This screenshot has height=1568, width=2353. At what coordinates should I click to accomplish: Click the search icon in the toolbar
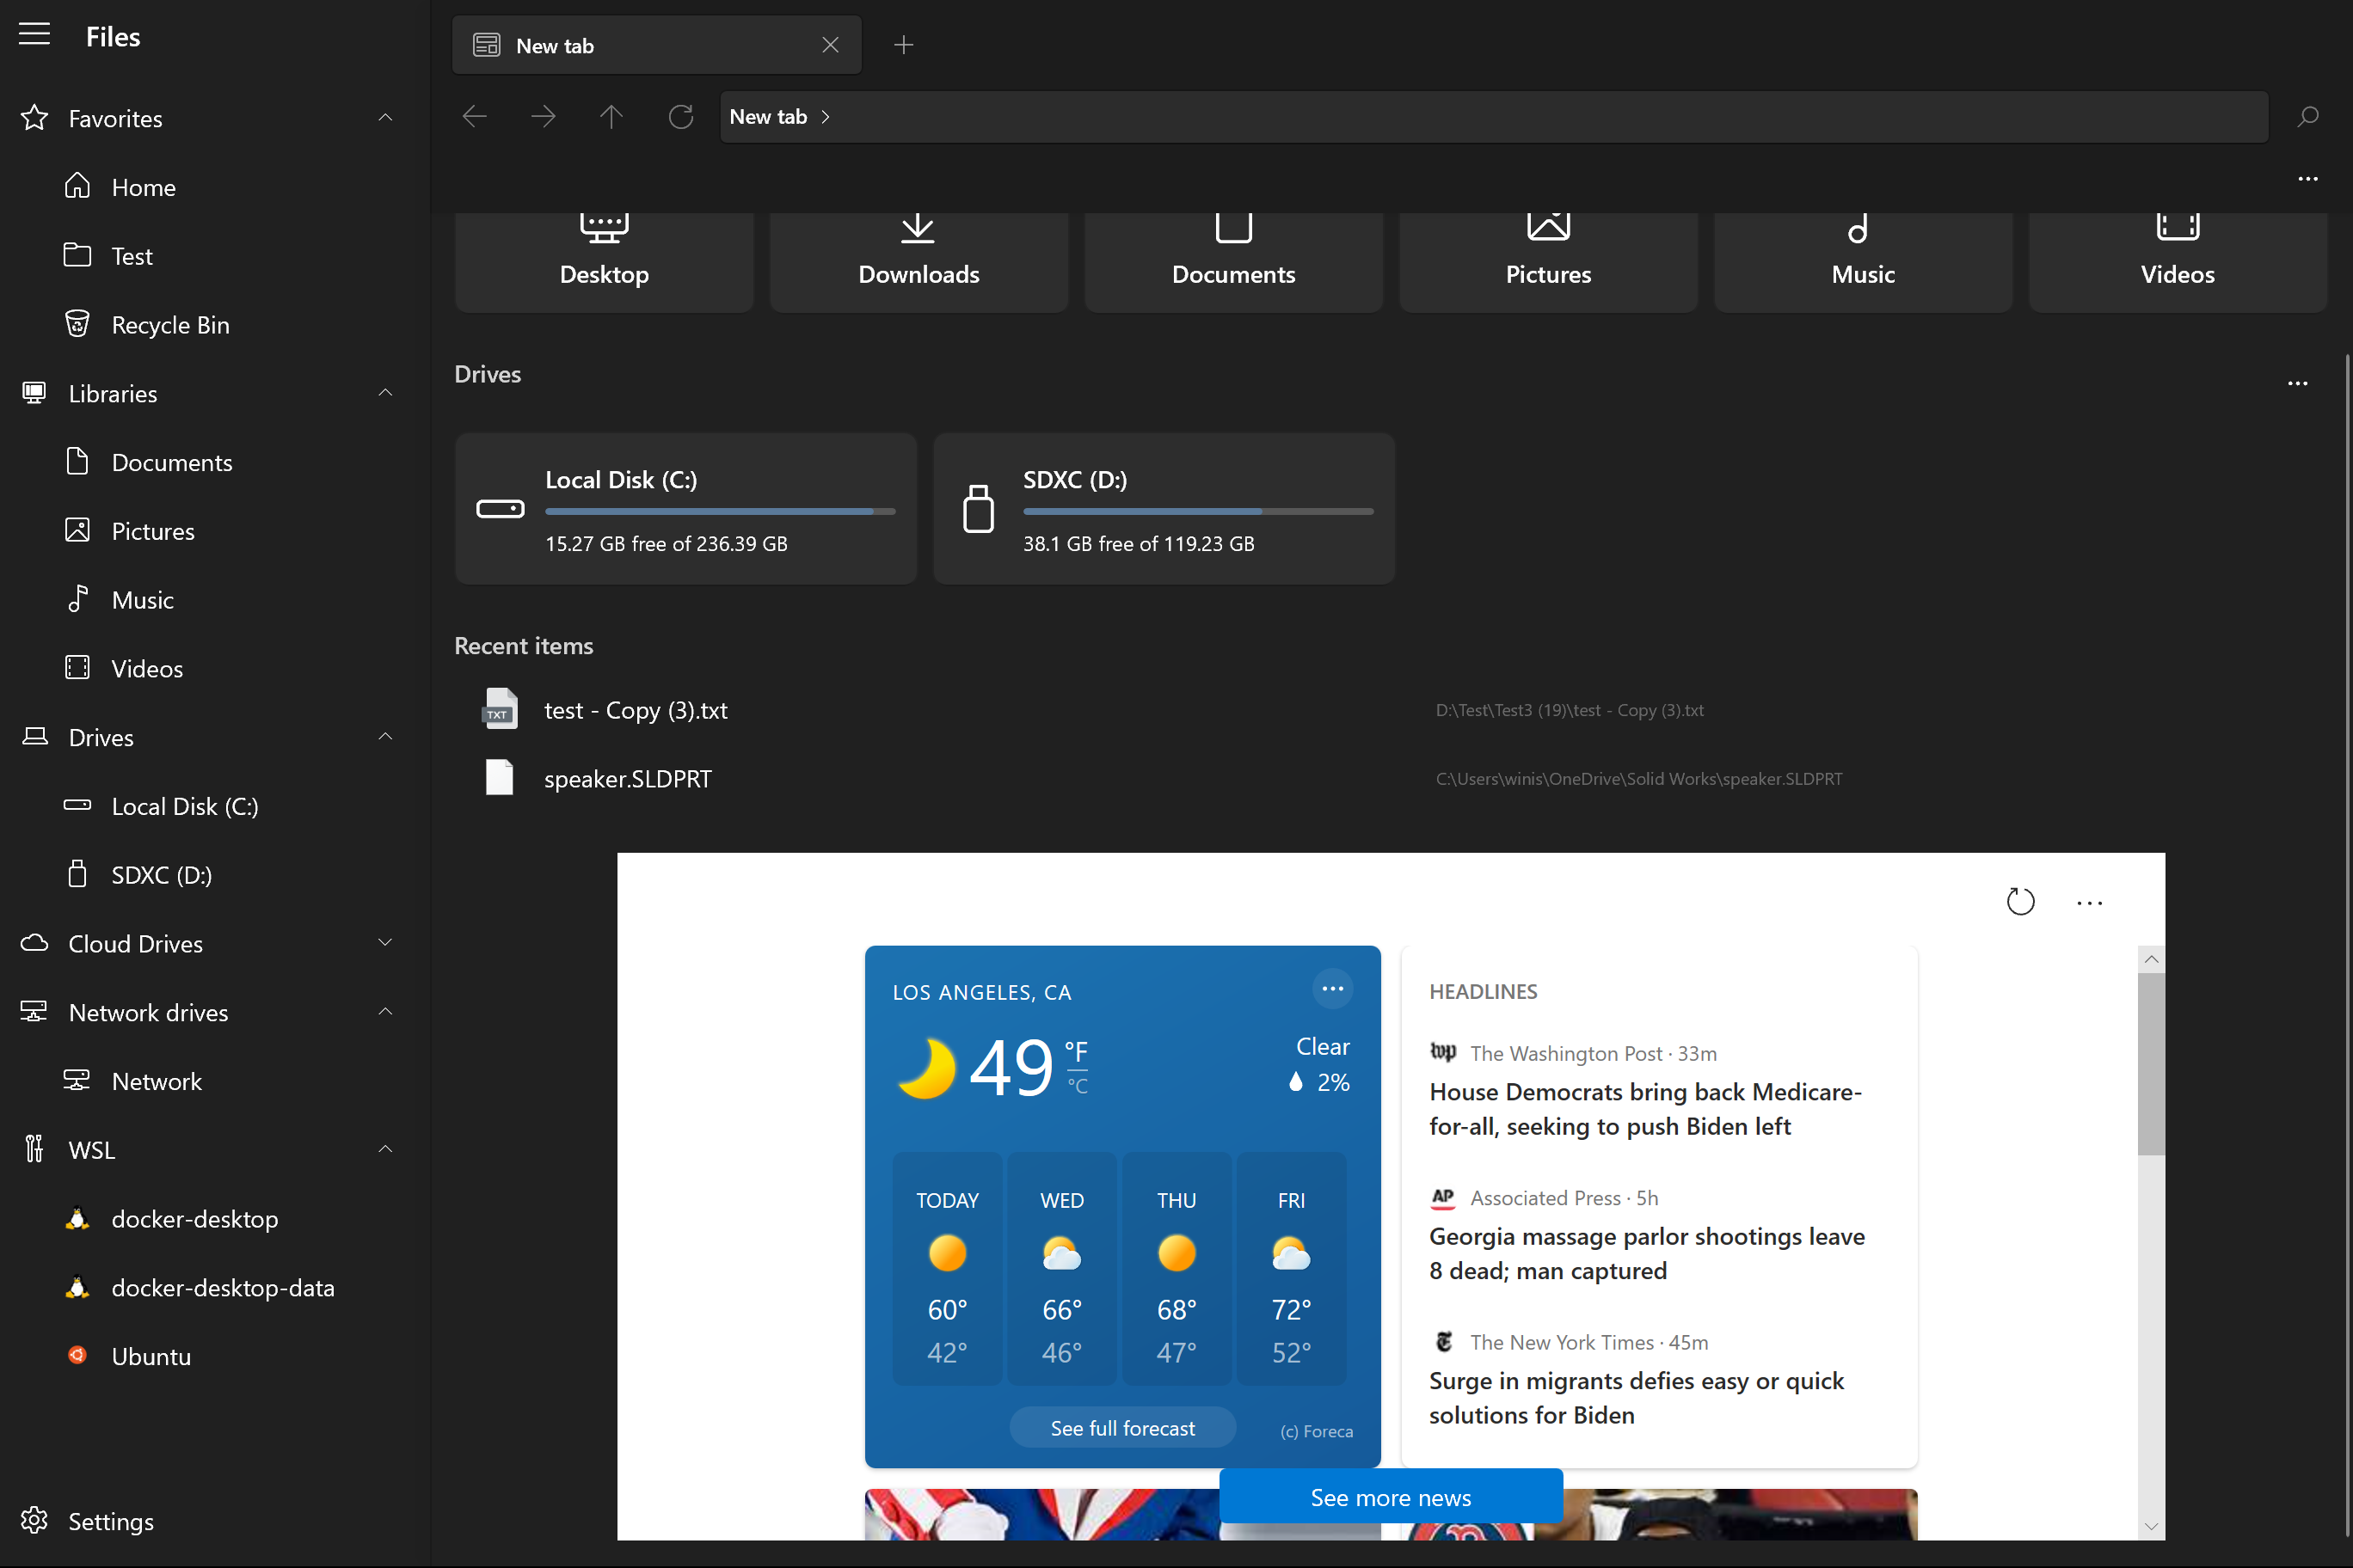(2308, 116)
